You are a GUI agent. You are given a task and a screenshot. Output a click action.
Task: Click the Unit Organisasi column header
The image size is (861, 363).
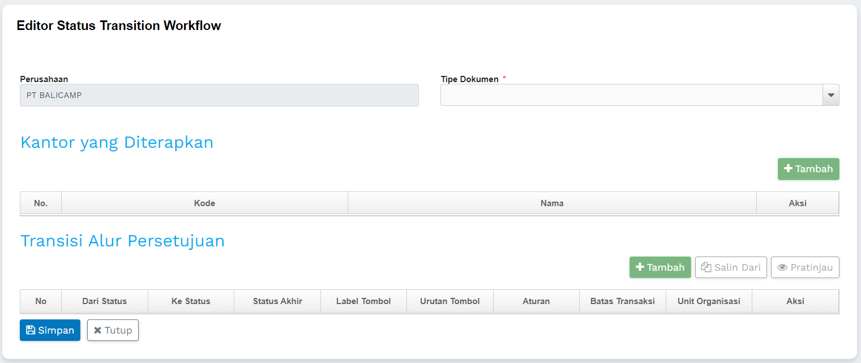(709, 301)
